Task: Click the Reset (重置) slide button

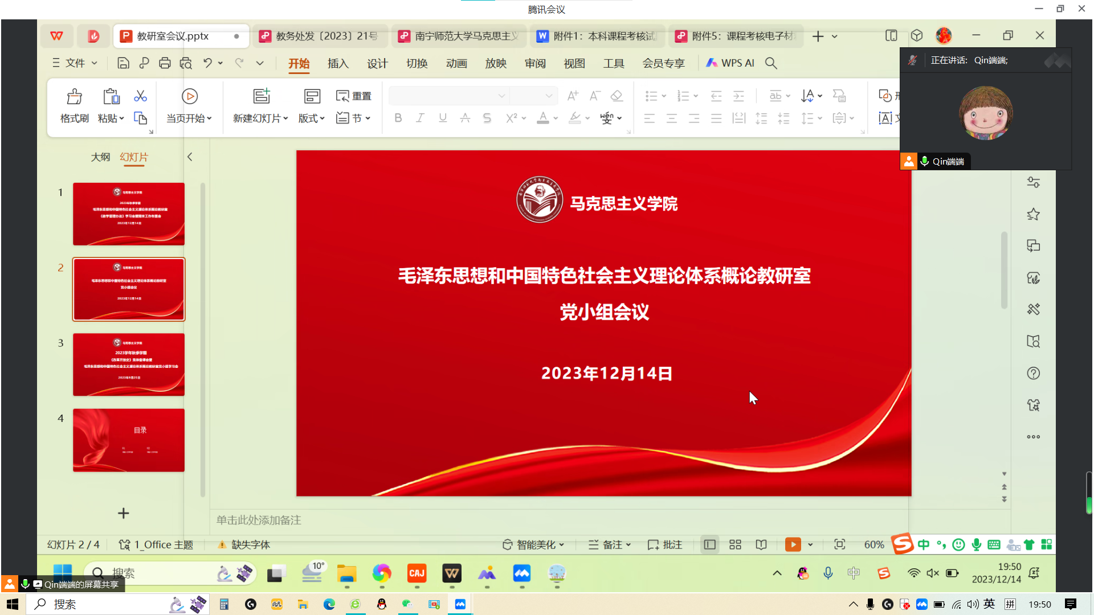Action: click(x=354, y=96)
